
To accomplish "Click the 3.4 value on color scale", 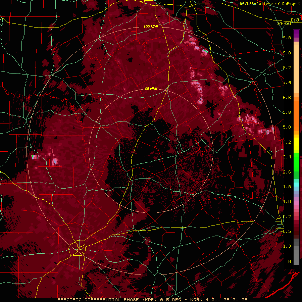I will point(287,157).
